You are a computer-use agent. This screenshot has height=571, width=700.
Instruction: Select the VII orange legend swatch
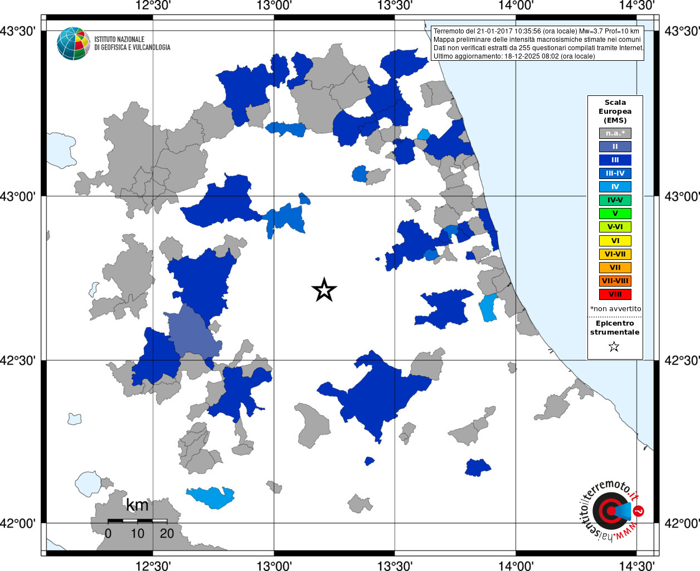[615, 268]
